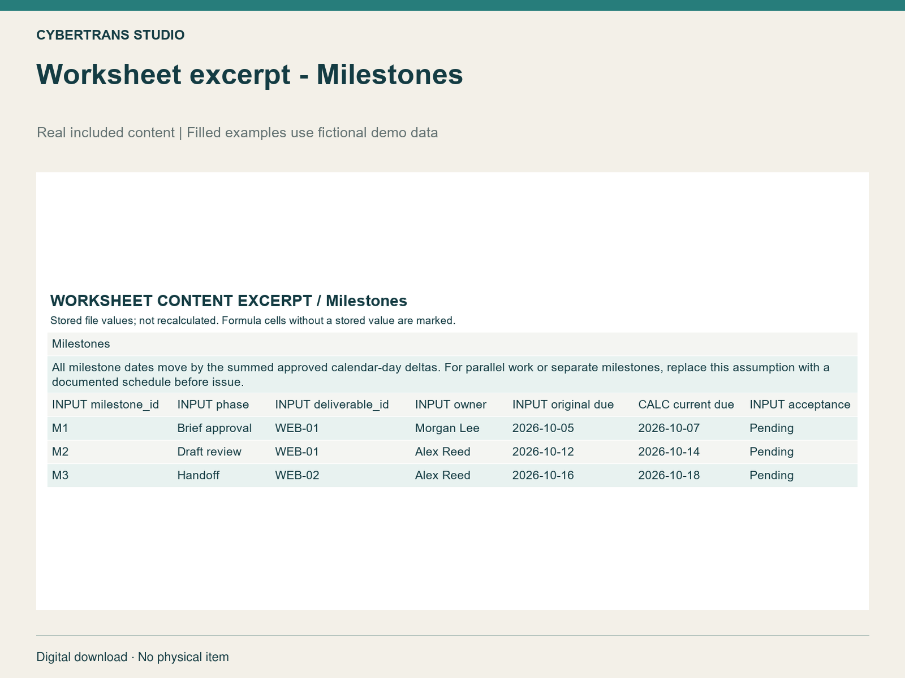The width and height of the screenshot is (905, 678).
Task: Click 'Alex Reed' in the M3 row
Action: 442,476
